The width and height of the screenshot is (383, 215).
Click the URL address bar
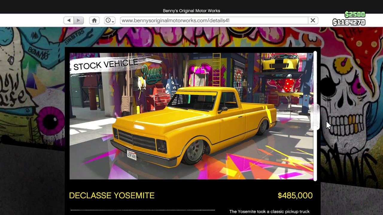[x=214, y=20]
